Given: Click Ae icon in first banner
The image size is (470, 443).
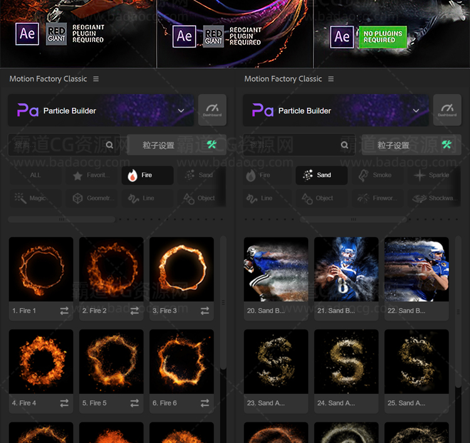Looking at the screenshot, I should pyautogui.click(x=27, y=34).
